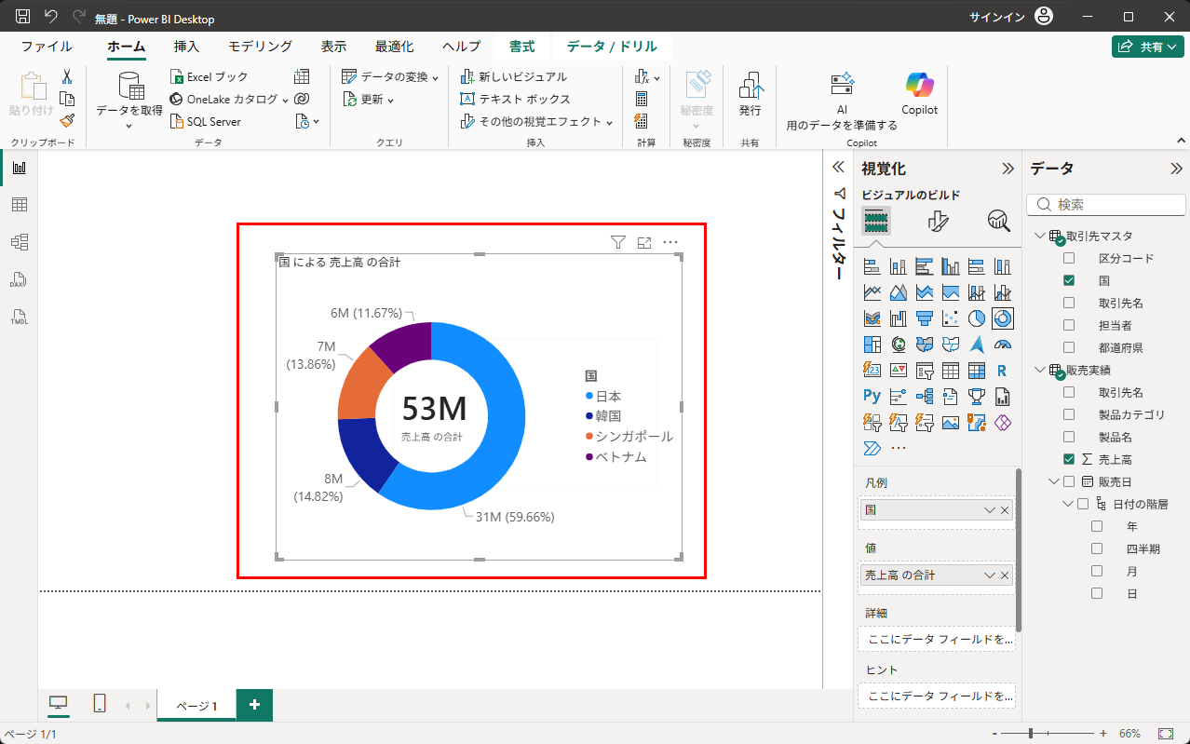Select the Power Automate visual icon
This screenshot has height=744, width=1190.
(x=872, y=449)
